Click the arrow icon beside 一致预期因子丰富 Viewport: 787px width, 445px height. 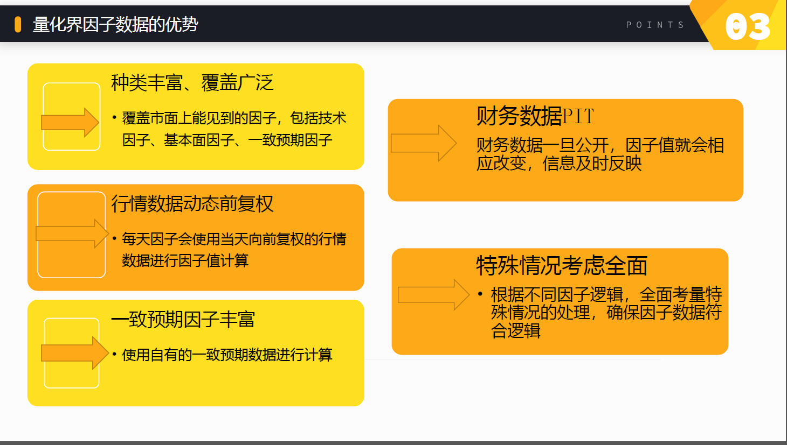click(x=75, y=353)
